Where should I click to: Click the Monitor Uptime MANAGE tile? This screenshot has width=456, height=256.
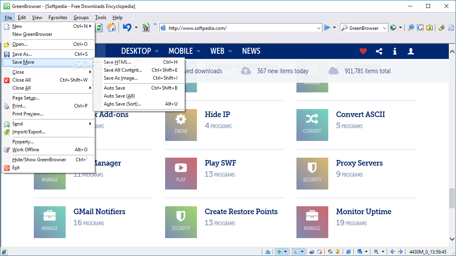tap(312, 222)
